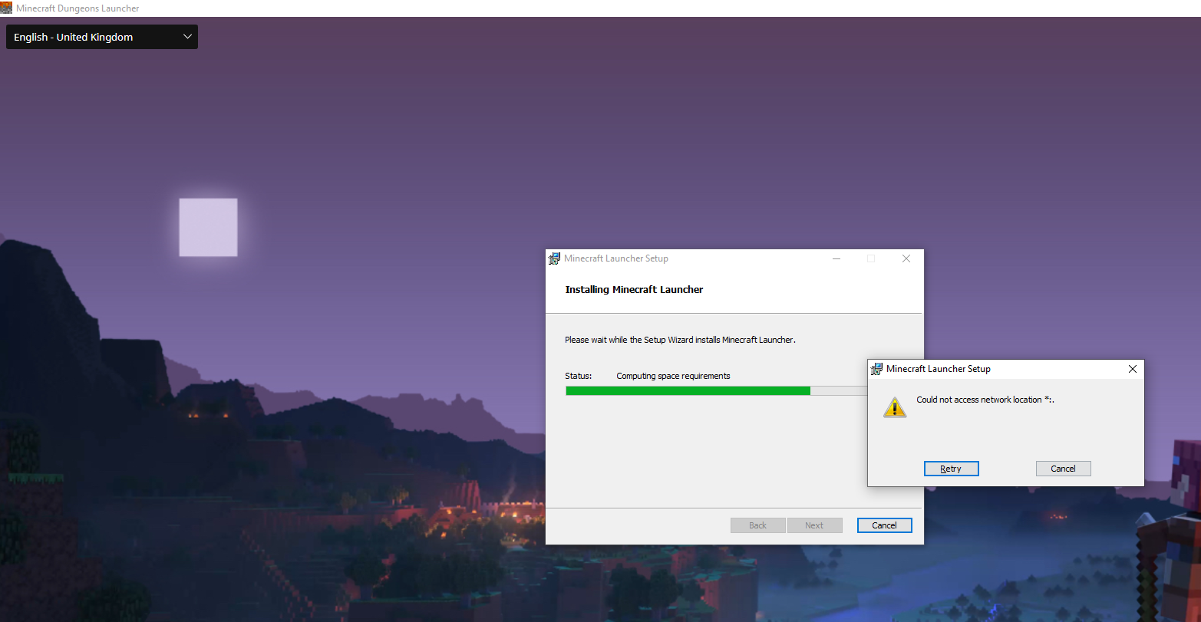Click the Minecraft Dungeons Launcher window title text
This screenshot has width=1201, height=622.
78,8
